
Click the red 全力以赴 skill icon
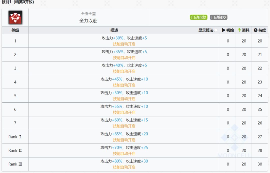tap(15, 17)
